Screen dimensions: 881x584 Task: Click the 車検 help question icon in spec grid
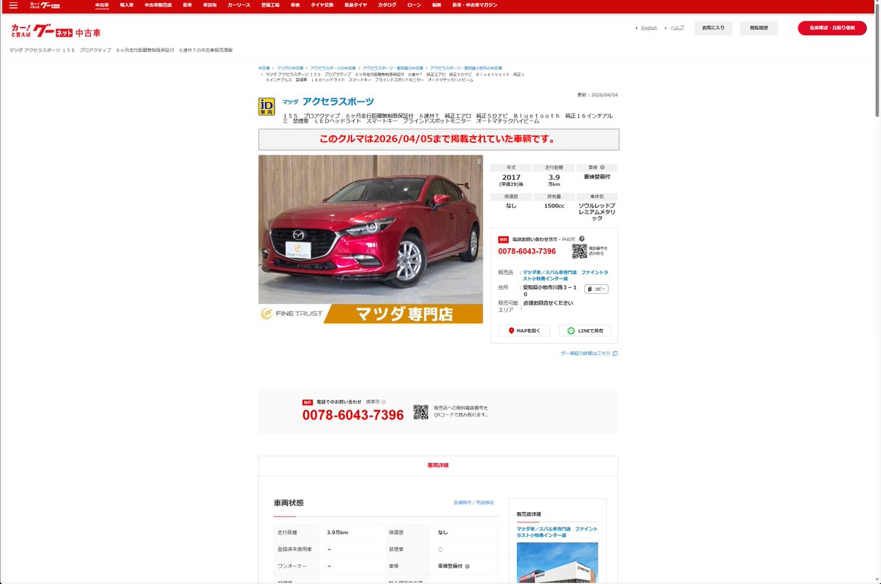[603, 167]
